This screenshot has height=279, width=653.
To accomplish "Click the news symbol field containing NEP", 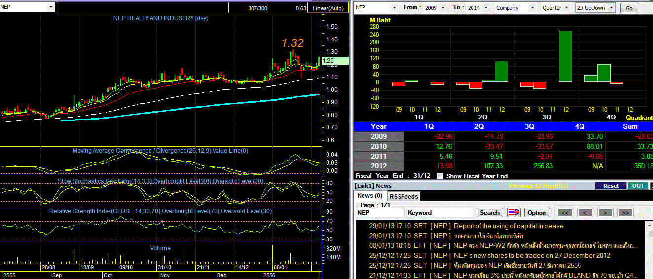I will pyautogui.click(x=380, y=213).
